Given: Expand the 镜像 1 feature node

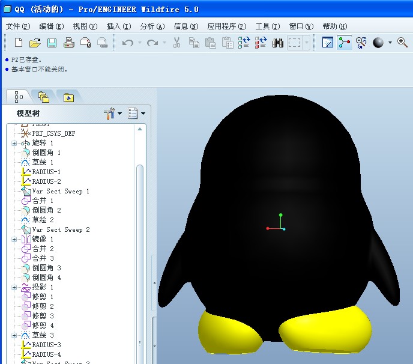Looking at the screenshot, I should 14,239.
